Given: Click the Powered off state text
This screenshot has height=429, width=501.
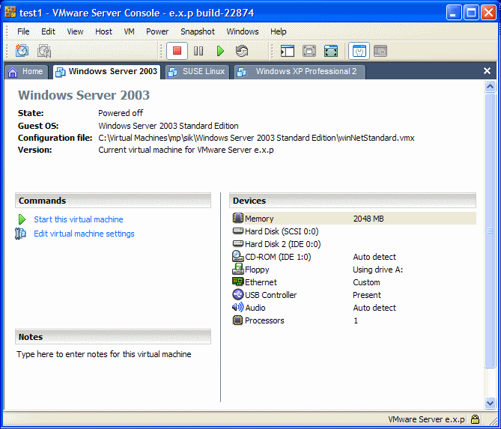Looking at the screenshot, I should (121, 113).
